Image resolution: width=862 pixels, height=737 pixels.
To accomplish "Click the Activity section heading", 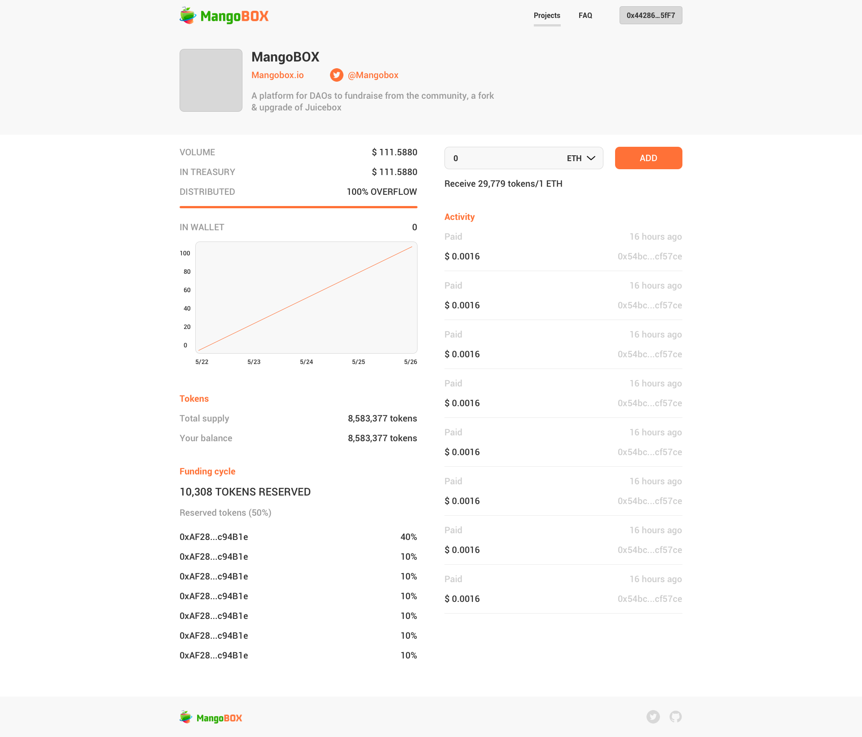I will [459, 217].
